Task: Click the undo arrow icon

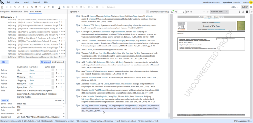Action: 15,7
